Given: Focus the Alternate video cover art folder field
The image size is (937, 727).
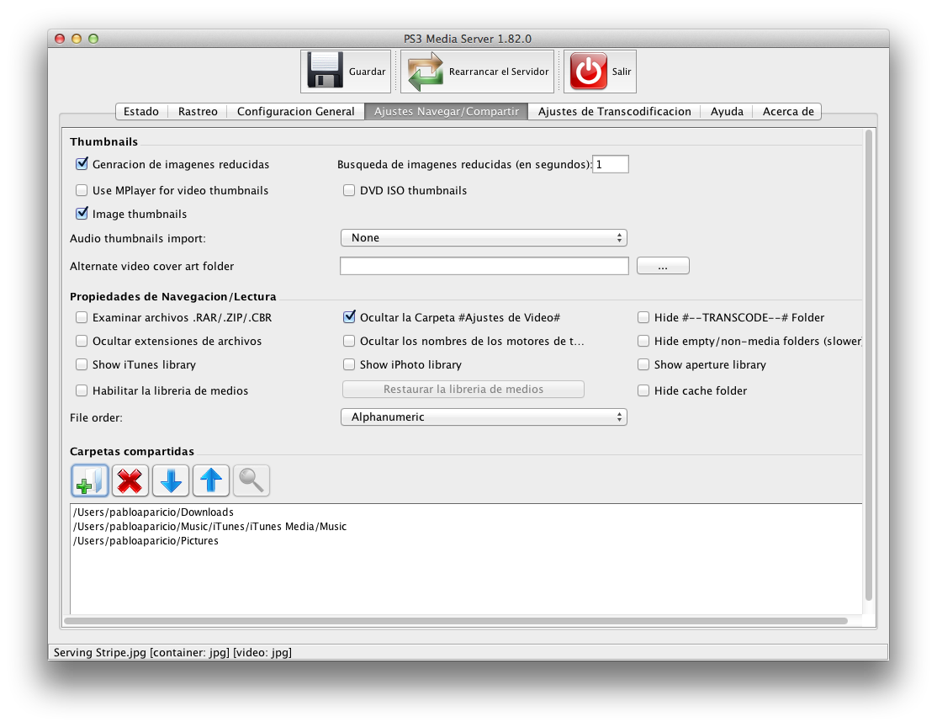Looking at the screenshot, I should point(484,266).
